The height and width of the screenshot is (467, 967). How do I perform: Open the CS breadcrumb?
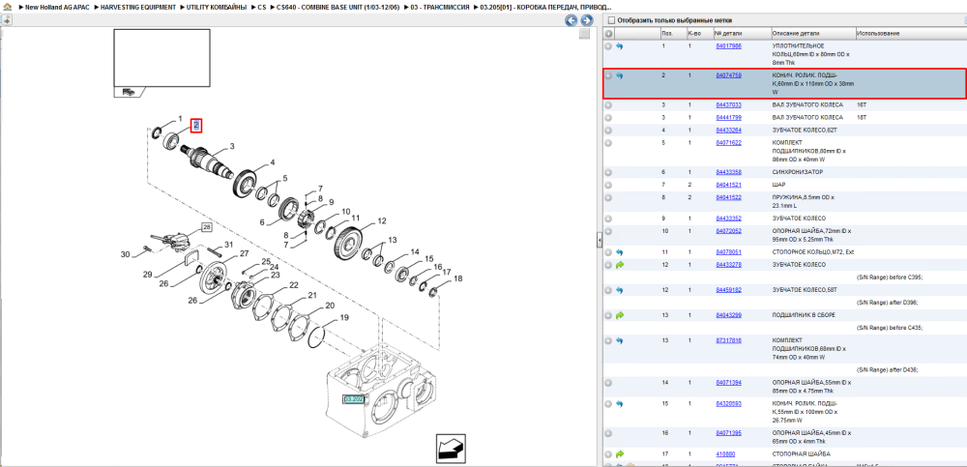262,7
